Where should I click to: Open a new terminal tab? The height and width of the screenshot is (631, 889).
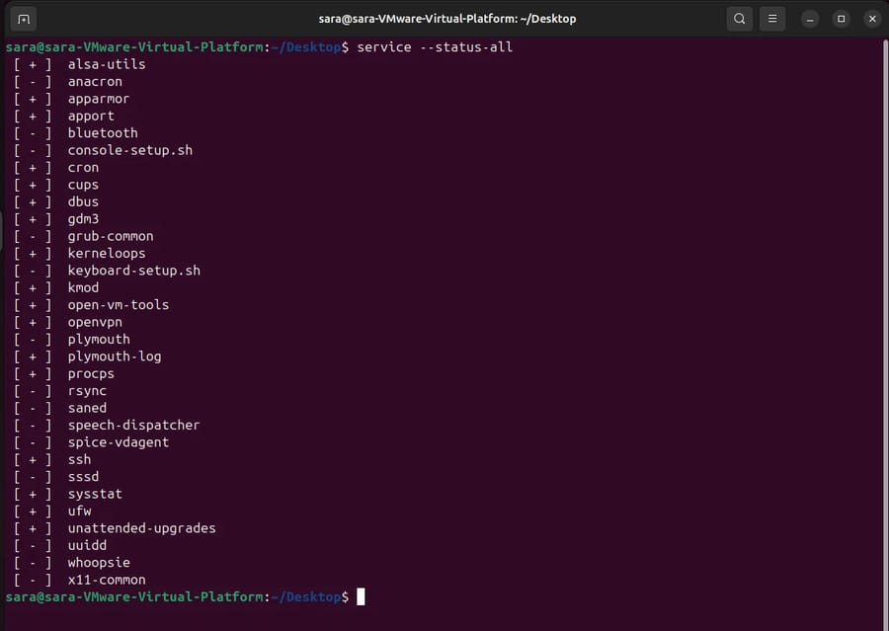[24, 20]
